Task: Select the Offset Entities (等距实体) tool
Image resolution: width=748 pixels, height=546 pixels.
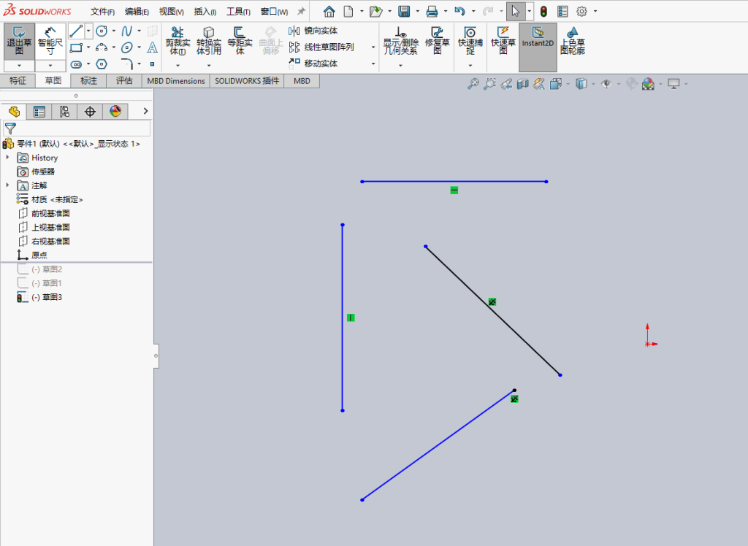Action: point(240,42)
